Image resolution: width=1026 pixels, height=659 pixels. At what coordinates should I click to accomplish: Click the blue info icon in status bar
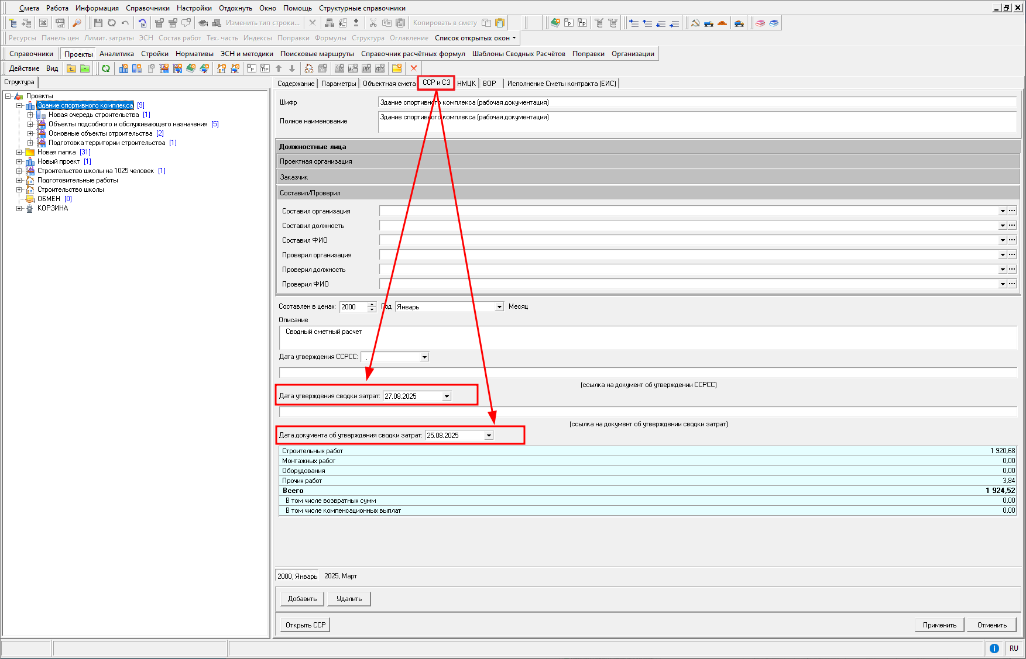tap(994, 648)
